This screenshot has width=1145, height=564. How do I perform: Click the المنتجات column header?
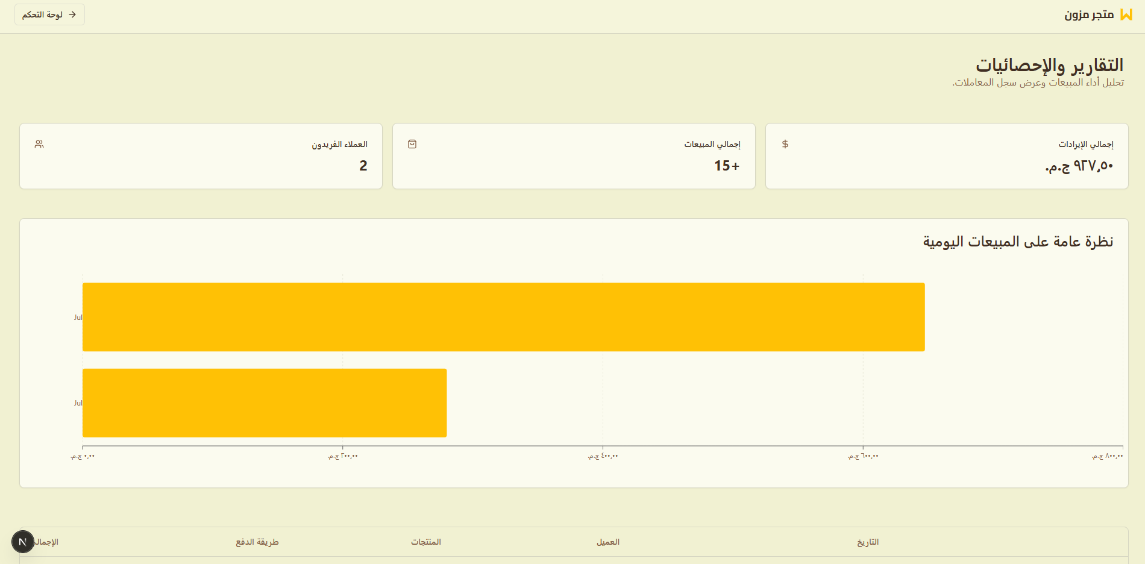[x=426, y=542]
